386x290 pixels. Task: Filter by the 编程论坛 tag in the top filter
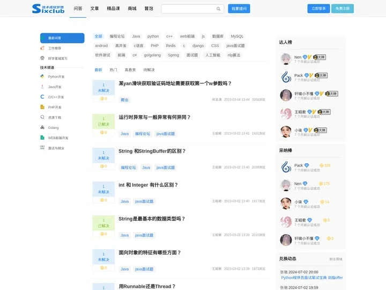(117, 37)
